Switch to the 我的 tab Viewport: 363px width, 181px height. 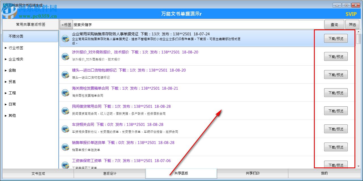point(324,173)
